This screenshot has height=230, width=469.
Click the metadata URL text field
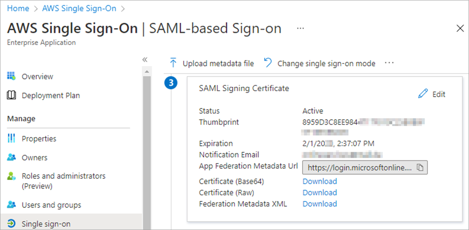[x=358, y=167]
